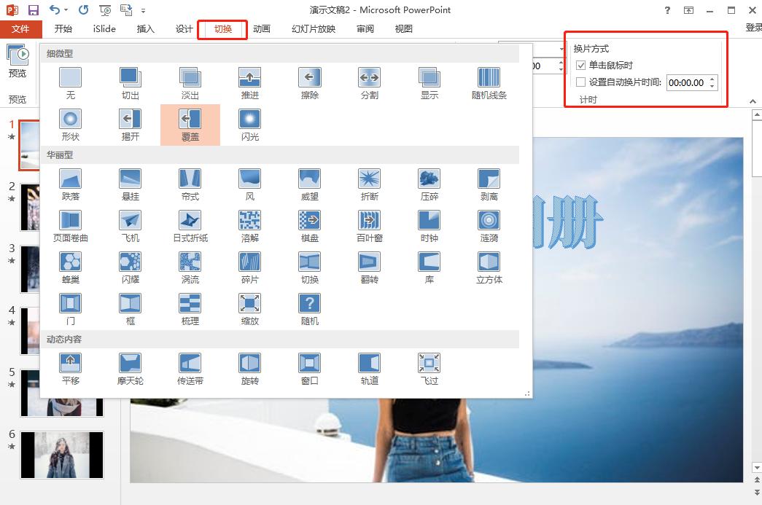This screenshot has width=762, height=505.
Task: Open Customize Quick Access Toolbar dropdown
Action: (143, 10)
